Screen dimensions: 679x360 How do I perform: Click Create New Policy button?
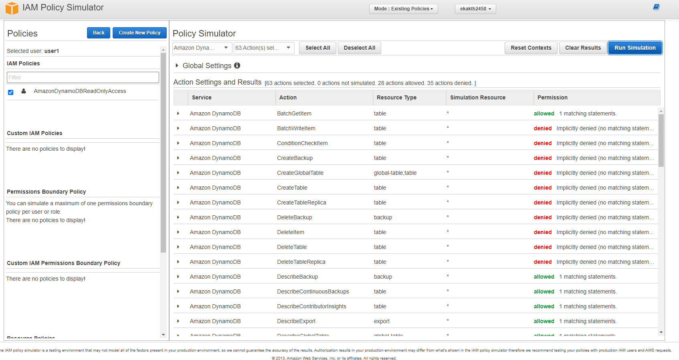pyautogui.click(x=139, y=33)
